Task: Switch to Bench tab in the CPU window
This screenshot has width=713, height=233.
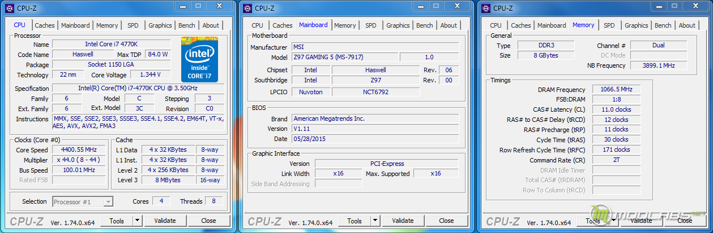Action: [187, 25]
